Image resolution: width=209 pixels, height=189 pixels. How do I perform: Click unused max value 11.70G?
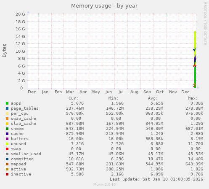coord(196,144)
